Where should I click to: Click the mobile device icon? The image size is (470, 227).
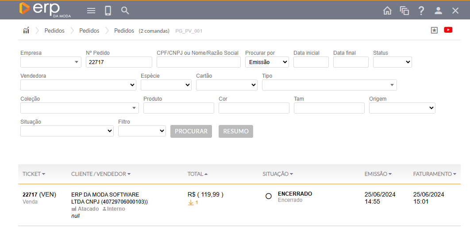pyautogui.click(x=108, y=11)
